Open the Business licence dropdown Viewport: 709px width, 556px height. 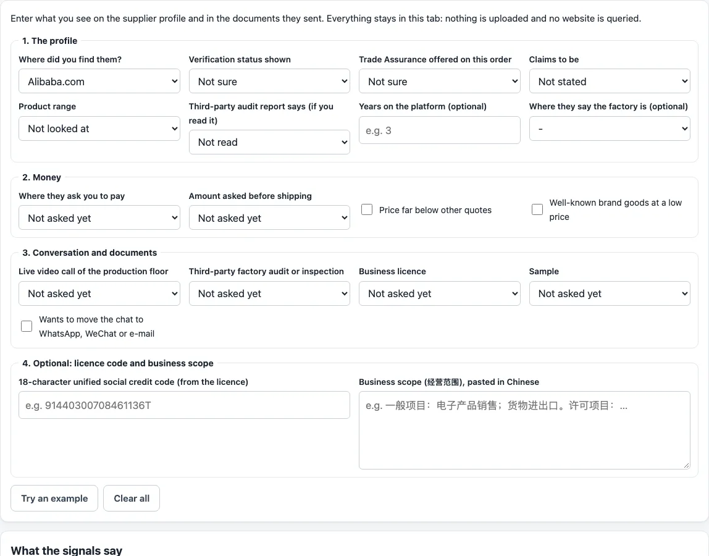coord(440,293)
